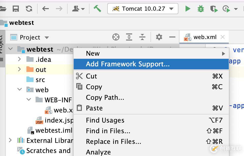Select index.jsp file in tree
Image resolution: width=244 pixels, height=156 pixels.
pos(54,120)
